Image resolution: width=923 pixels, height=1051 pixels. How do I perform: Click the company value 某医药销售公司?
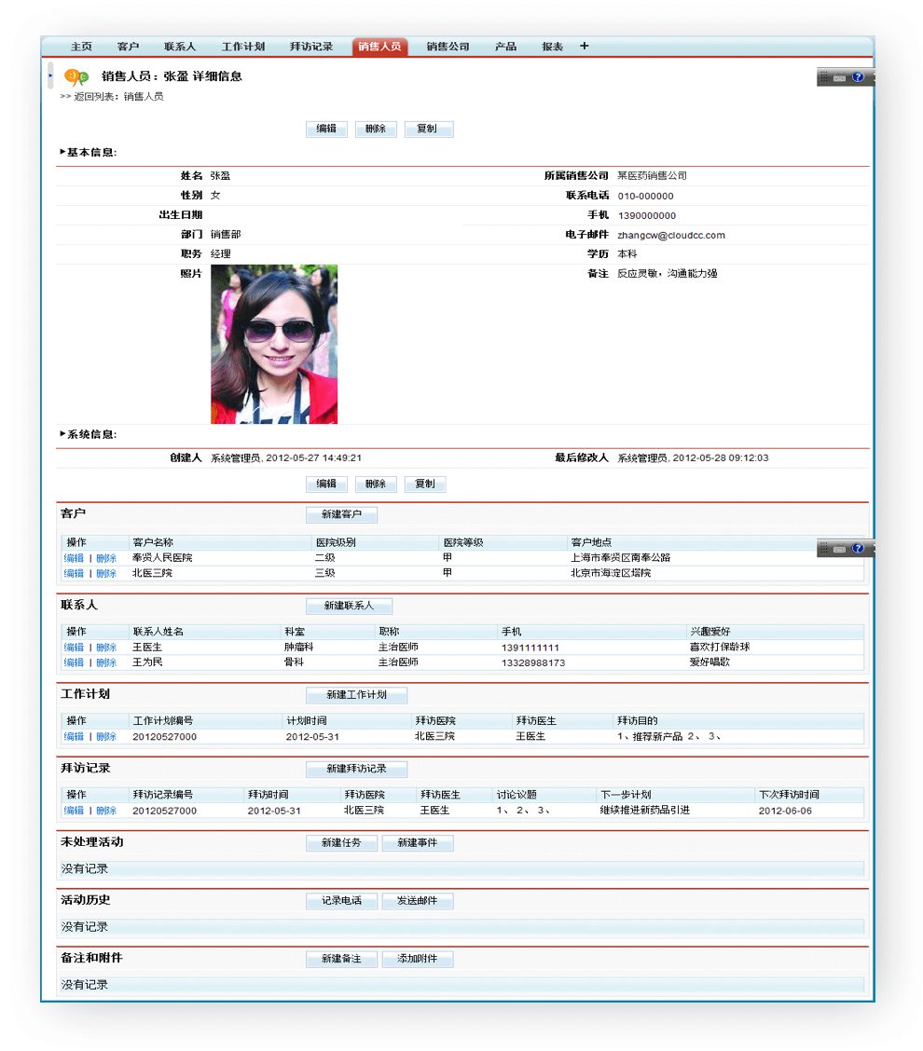click(x=652, y=175)
